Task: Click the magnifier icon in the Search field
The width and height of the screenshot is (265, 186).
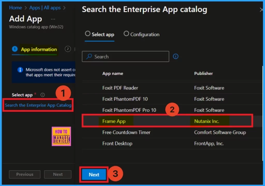Action: (x=89, y=56)
